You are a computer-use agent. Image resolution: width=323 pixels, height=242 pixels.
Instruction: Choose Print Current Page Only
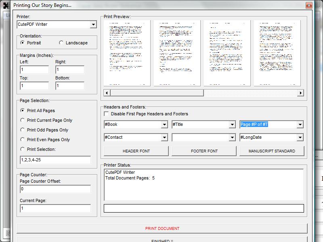pyautogui.click(x=23, y=120)
